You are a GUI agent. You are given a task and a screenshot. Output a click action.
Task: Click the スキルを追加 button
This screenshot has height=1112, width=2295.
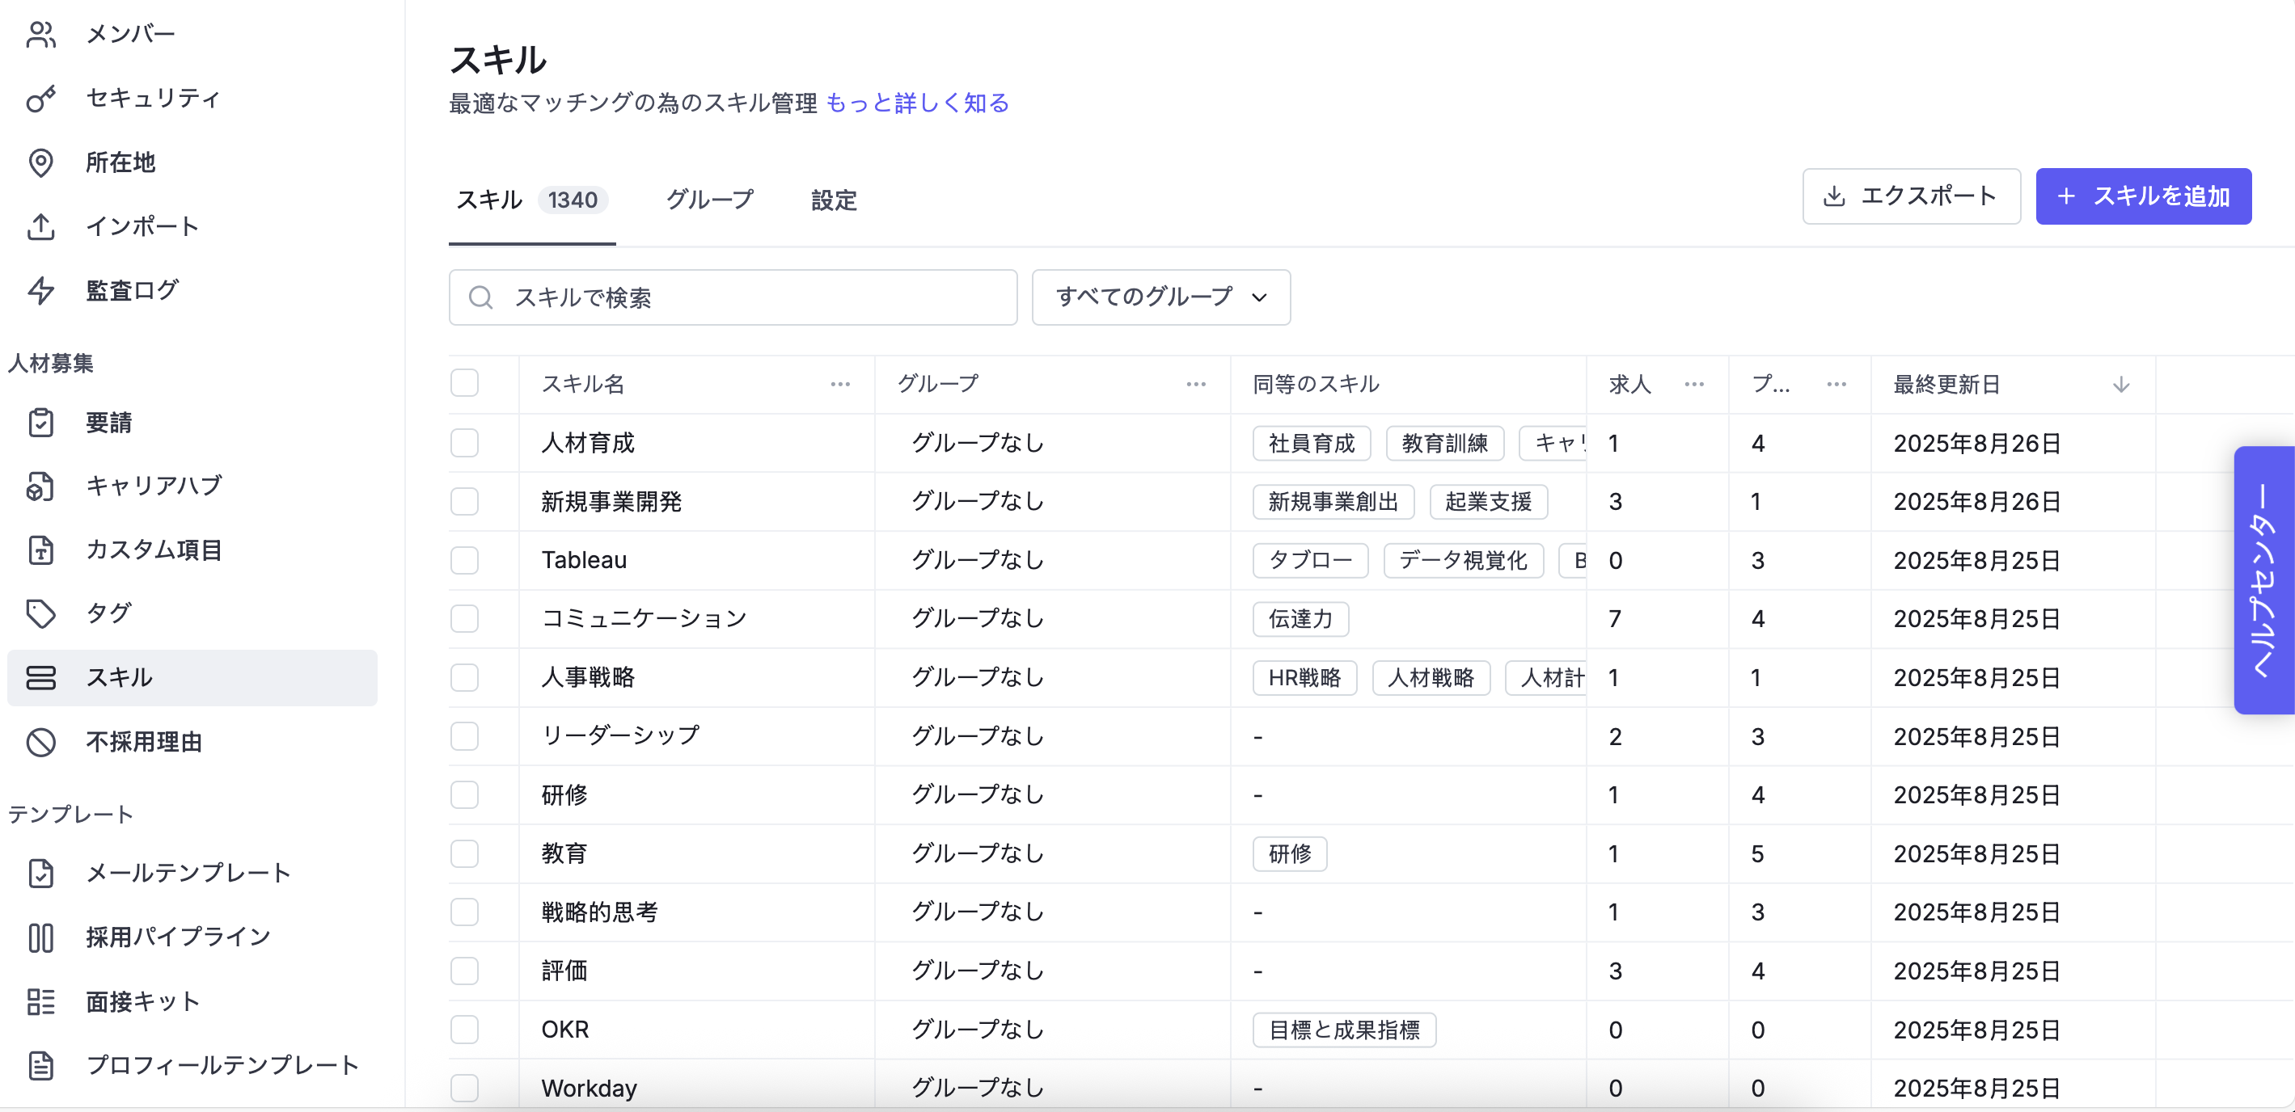tap(2143, 196)
